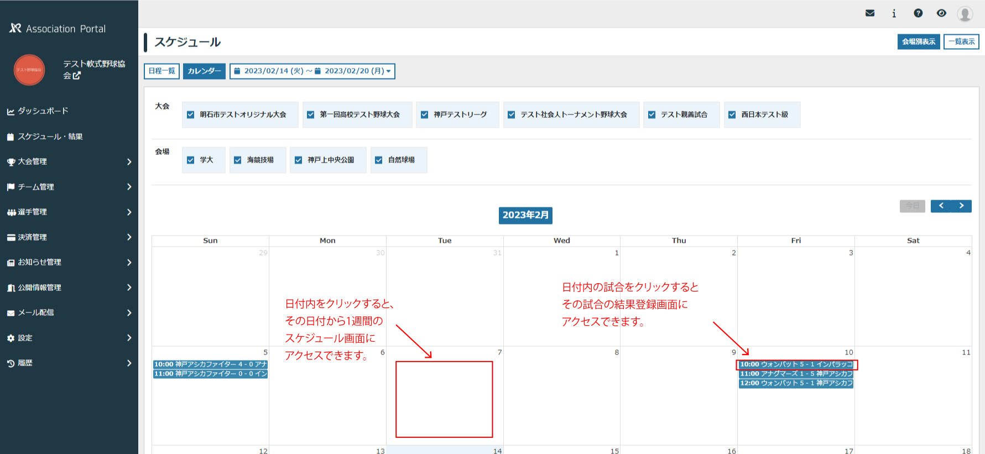Viewport: 985px width, 454px height.
Task: Click the information icon in top bar
Action: pos(894,13)
